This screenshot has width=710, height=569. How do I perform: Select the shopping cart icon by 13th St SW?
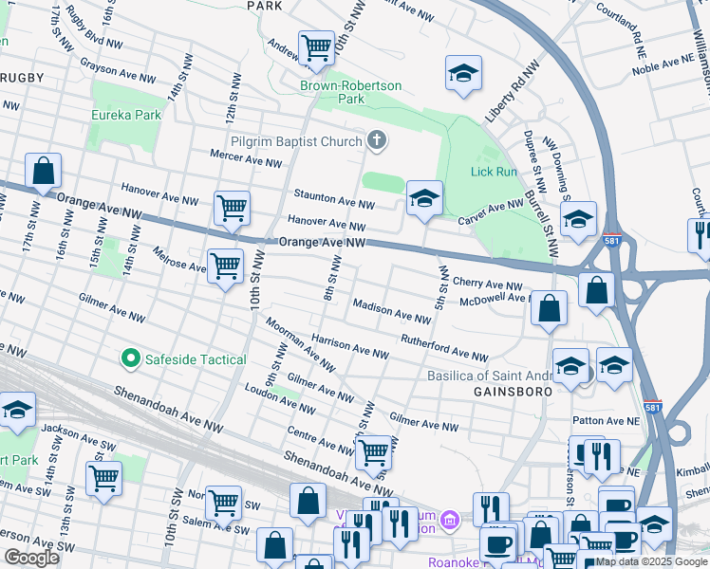[x=104, y=478]
